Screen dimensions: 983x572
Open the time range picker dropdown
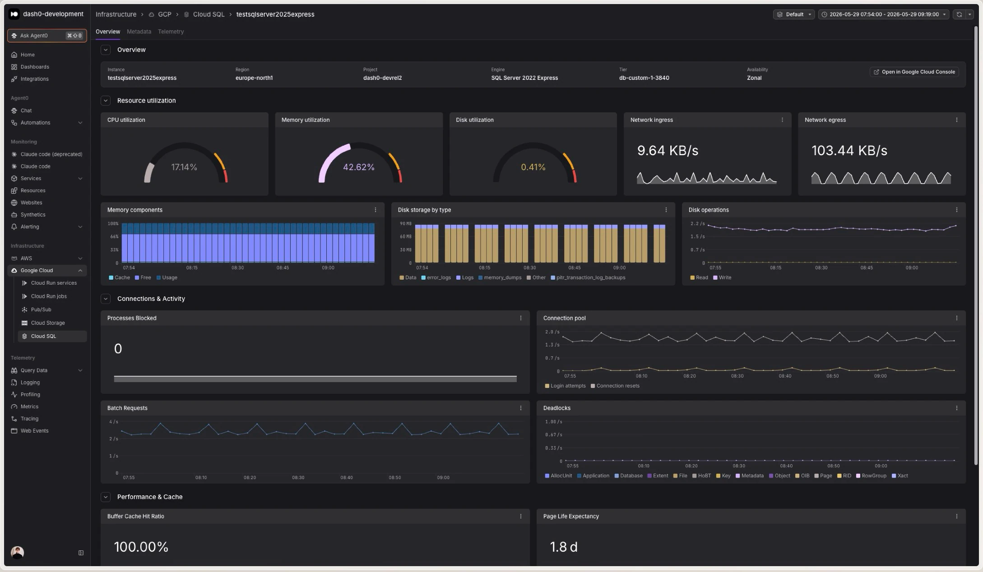(x=884, y=14)
